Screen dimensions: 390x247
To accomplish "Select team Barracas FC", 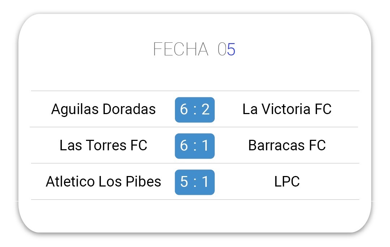I will [x=287, y=145].
